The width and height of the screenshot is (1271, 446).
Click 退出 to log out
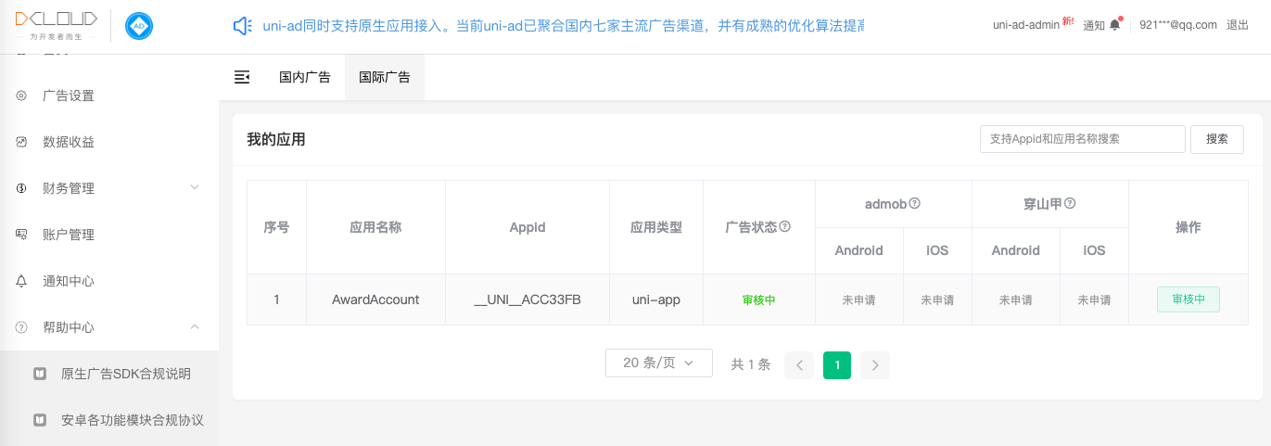pos(1237,25)
